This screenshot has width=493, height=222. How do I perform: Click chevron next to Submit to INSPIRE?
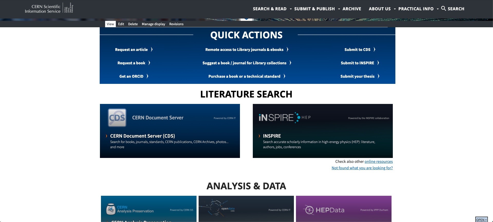coord(378,63)
